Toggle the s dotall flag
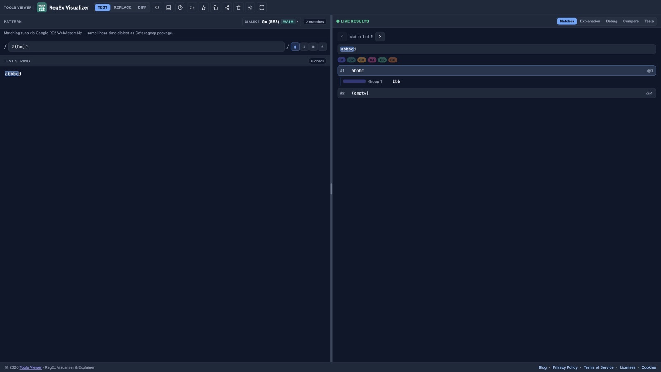Image resolution: width=661 pixels, height=372 pixels. (322, 47)
